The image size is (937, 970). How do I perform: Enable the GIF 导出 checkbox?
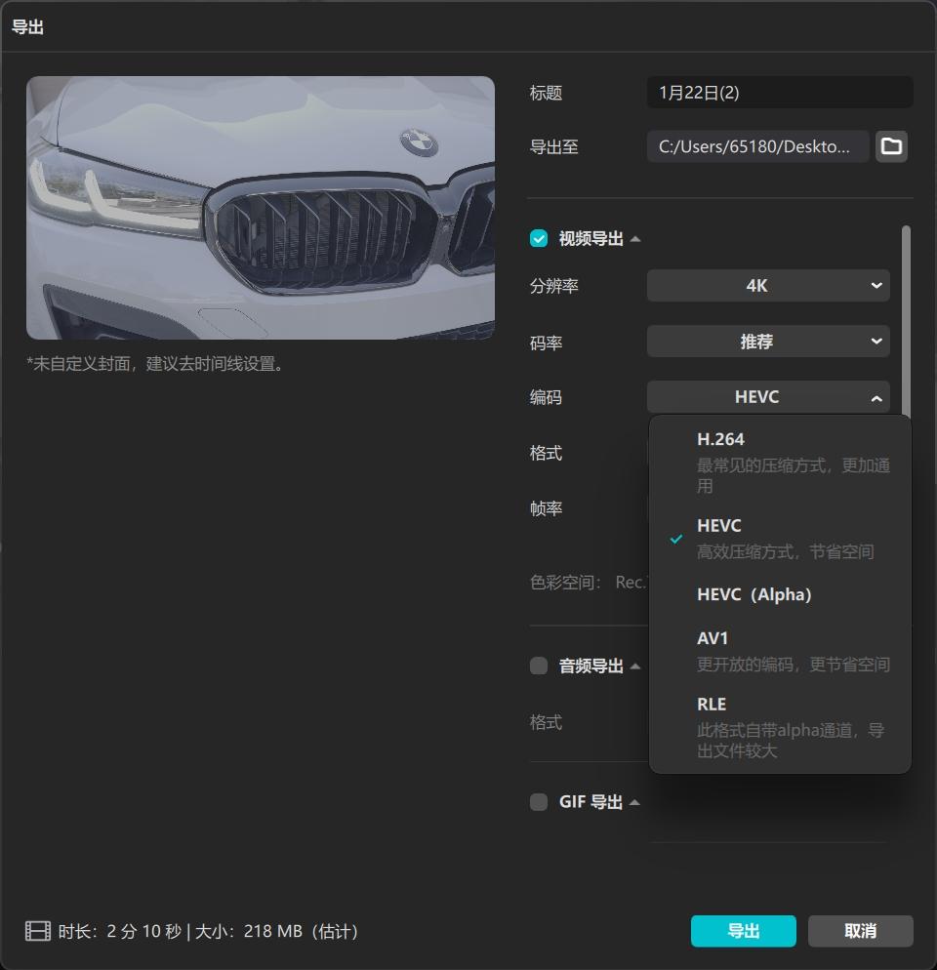coord(538,801)
